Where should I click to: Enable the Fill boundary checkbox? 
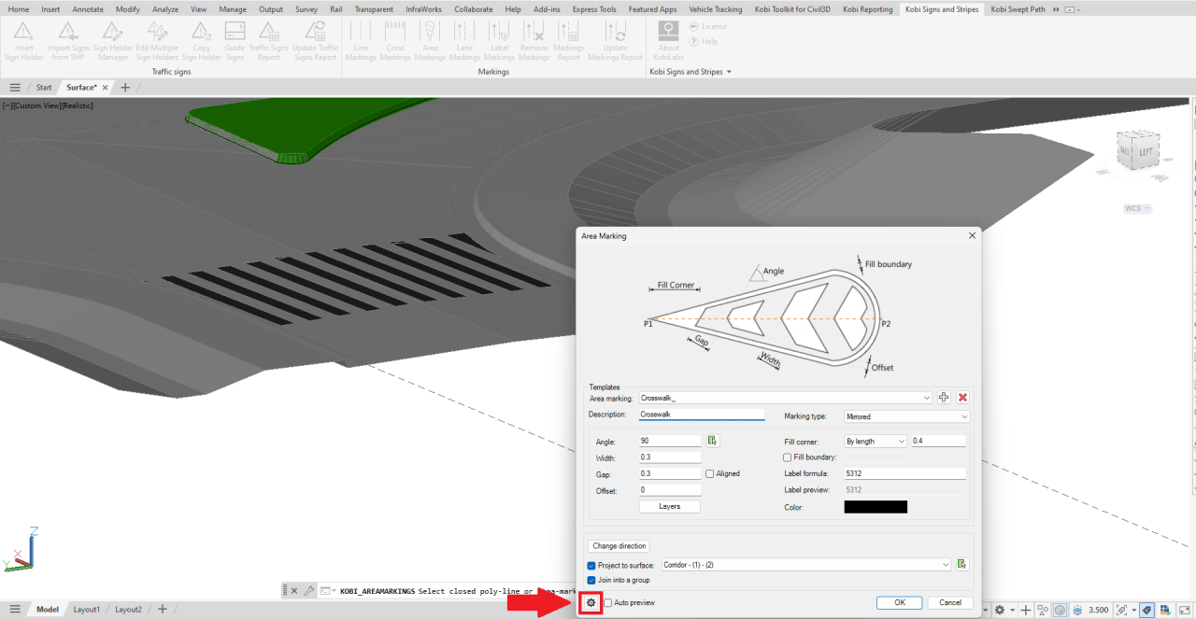point(787,457)
